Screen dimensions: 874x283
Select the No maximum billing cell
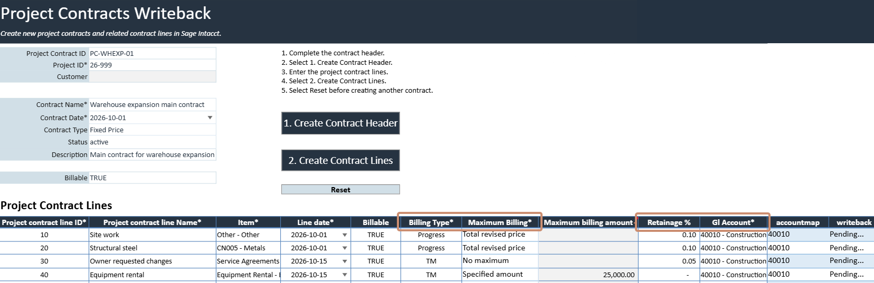[x=500, y=261]
